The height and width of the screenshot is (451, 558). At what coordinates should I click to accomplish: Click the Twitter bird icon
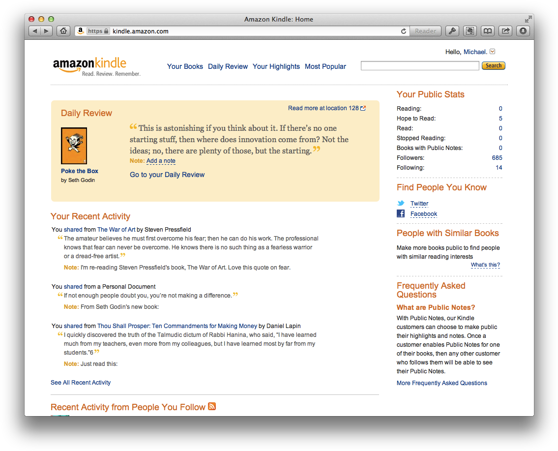pos(401,203)
